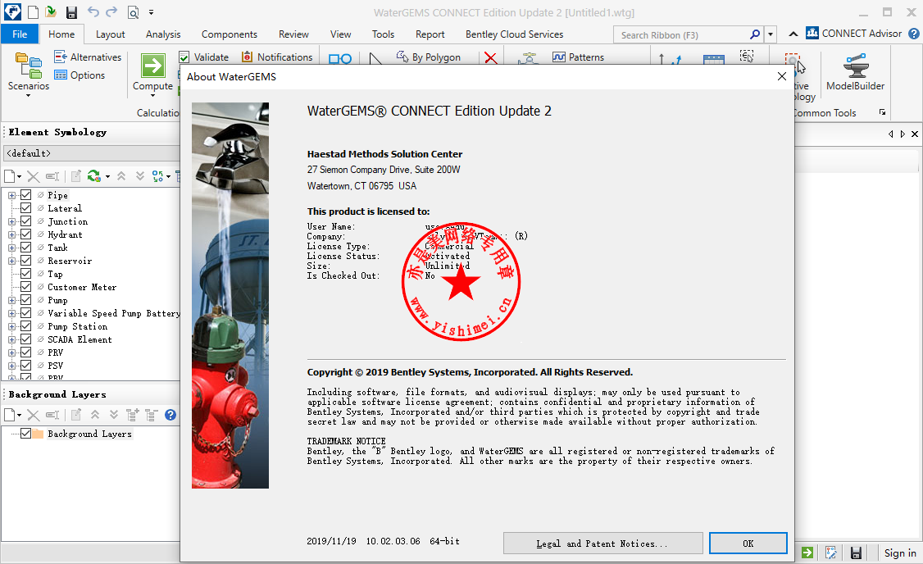Switch to the Layout ribbon tab
The width and height of the screenshot is (923, 564).
click(110, 34)
